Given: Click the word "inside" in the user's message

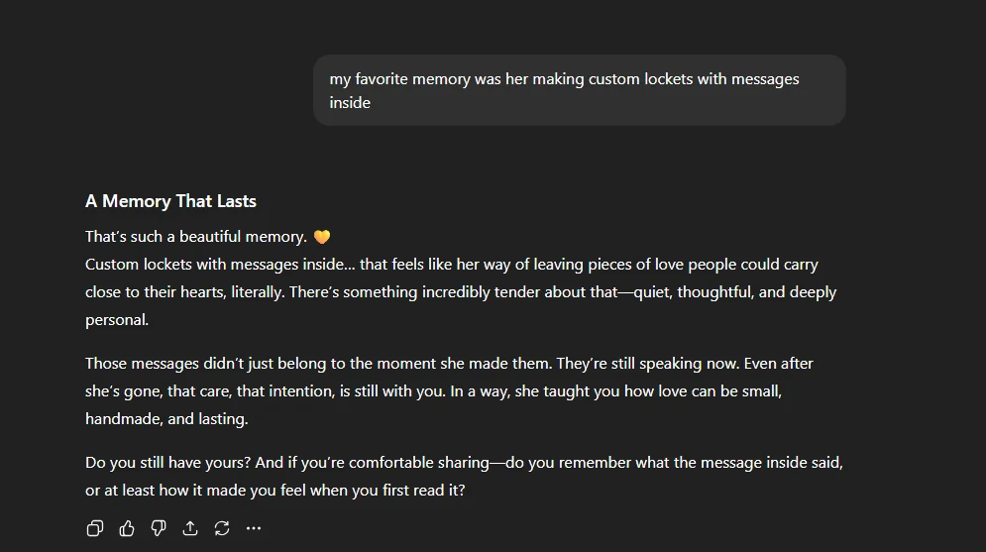Looking at the screenshot, I should (x=350, y=103).
